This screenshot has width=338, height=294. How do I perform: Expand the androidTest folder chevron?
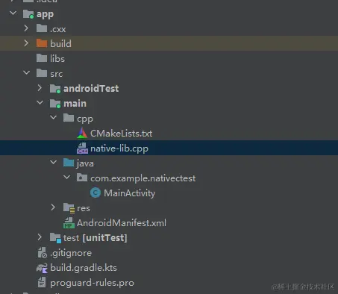coord(40,88)
